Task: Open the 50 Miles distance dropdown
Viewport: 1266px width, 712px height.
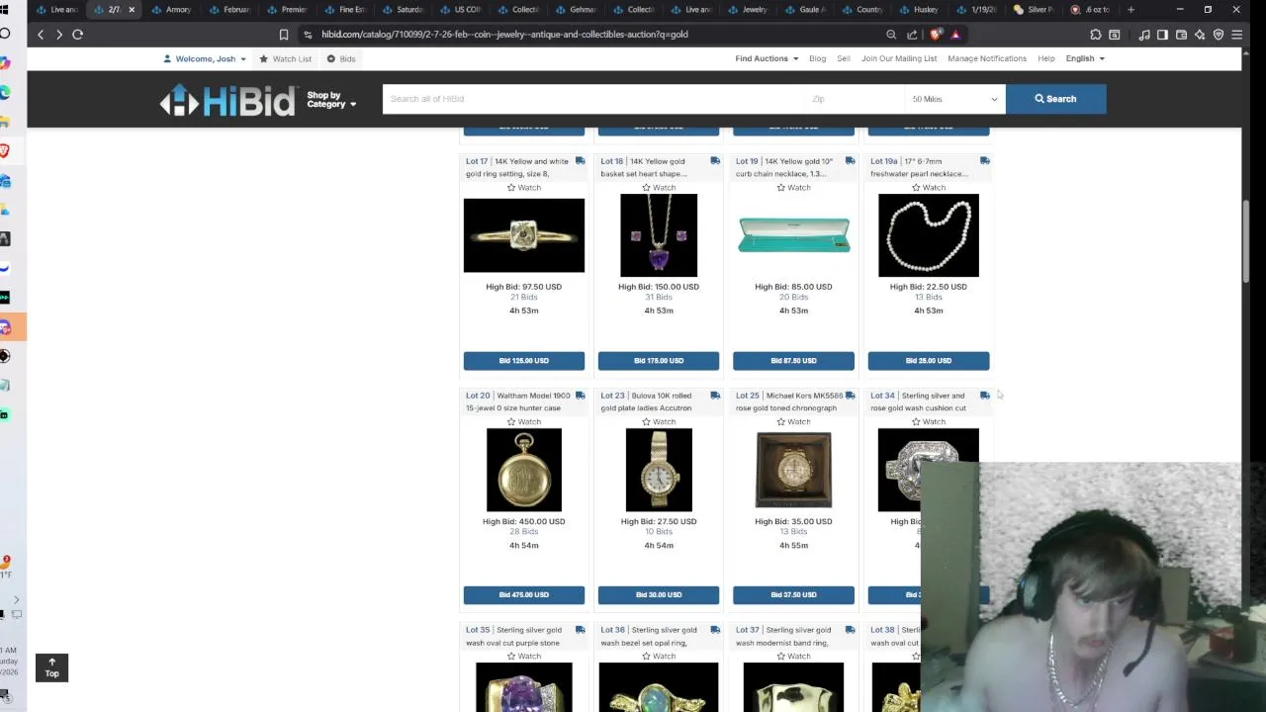Action: [x=954, y=99]
